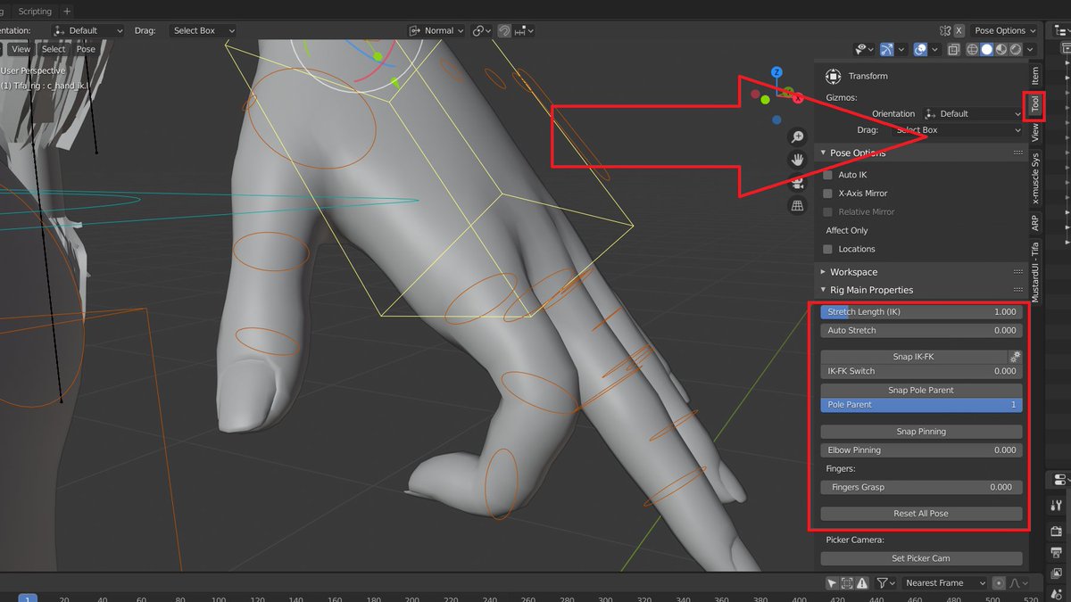Open the Normal transform orientation dropdown

(436, 30)
